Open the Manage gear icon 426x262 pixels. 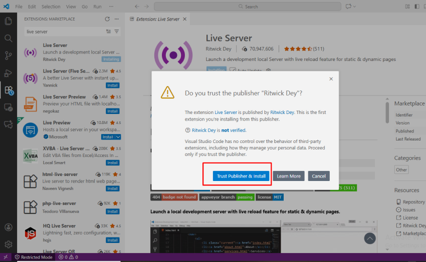tap(8, 244)
